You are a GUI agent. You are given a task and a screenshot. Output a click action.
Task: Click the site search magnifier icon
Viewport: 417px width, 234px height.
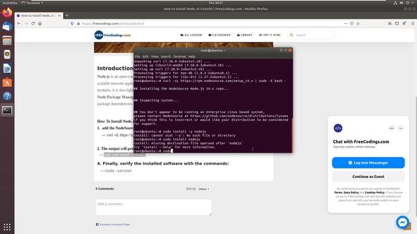(x=291, y=35)
